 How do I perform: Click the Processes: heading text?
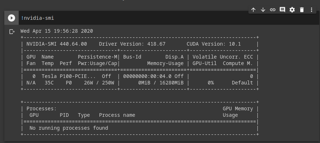click(x=41, y=109)
